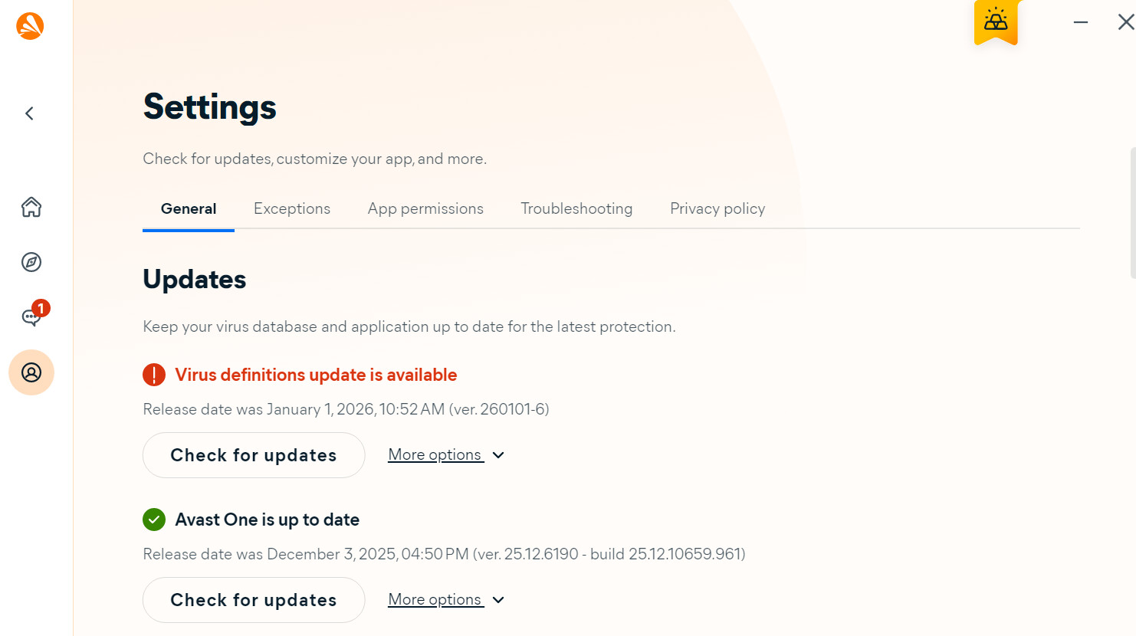Image resolution: width=1136 pixels, height=636 pixels.
Task: Go back using the left arrow icon
Action: tap(30, 113)
